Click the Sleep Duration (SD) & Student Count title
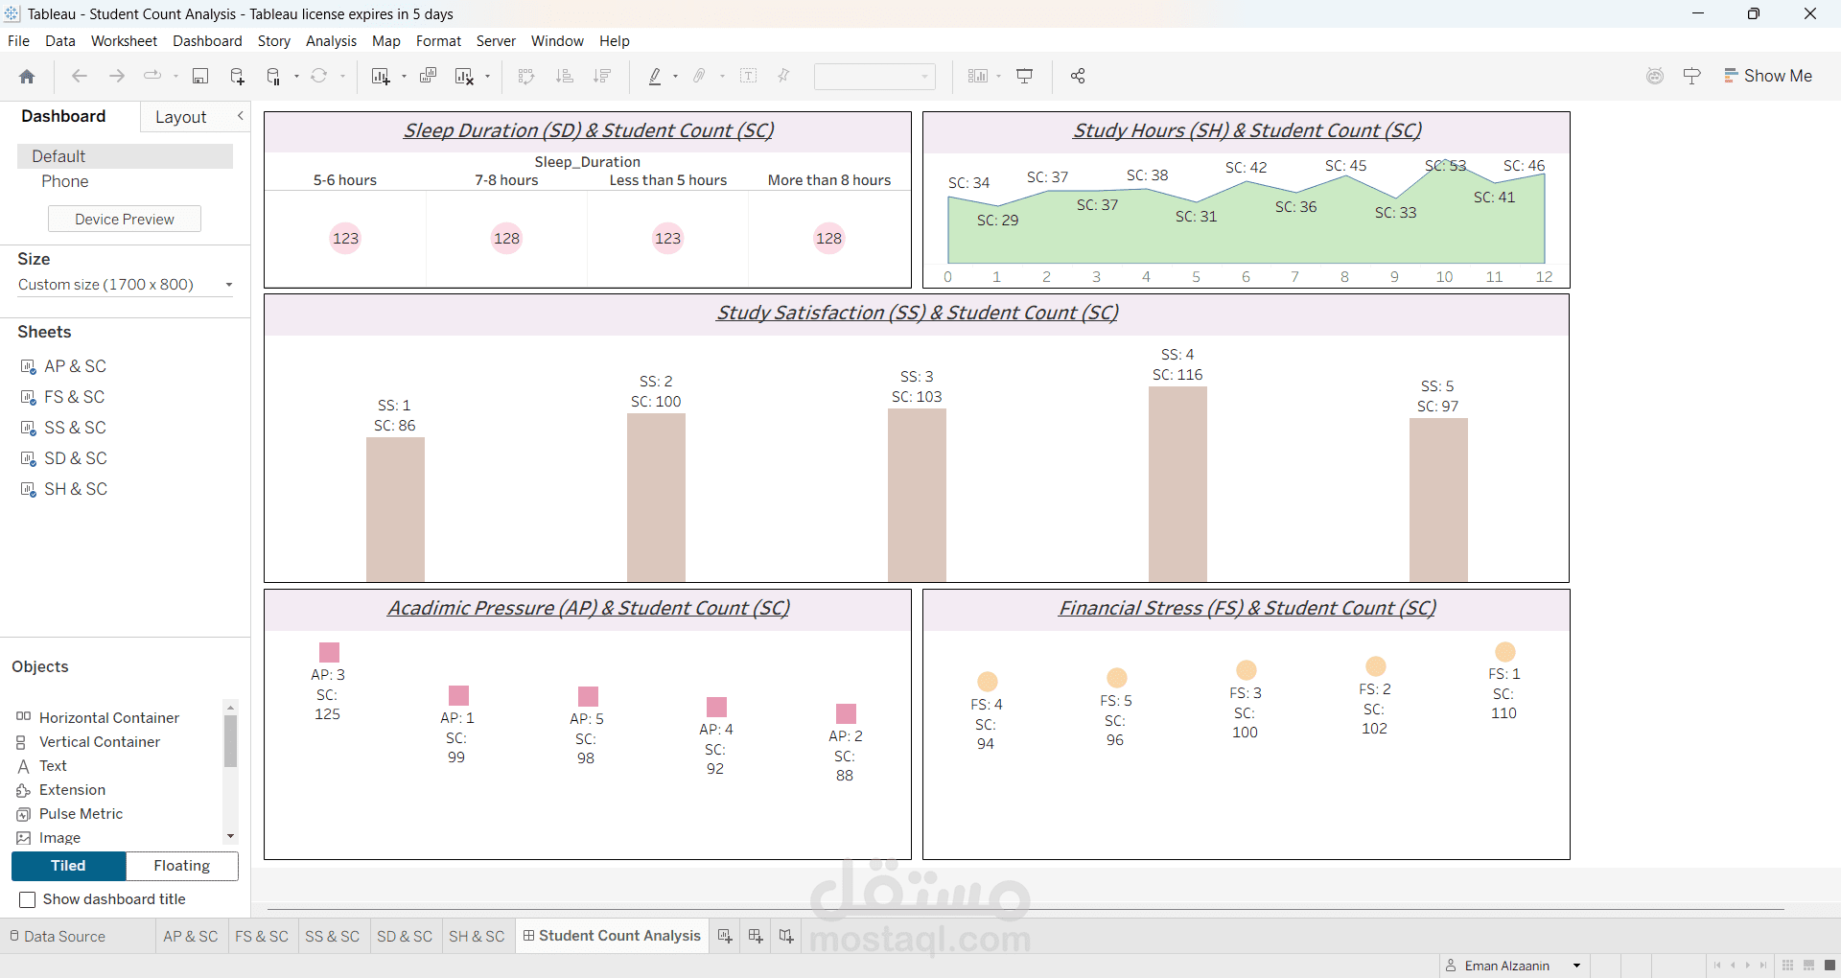1841x978 pixels. pyautogui.click(x=588, y=130)
